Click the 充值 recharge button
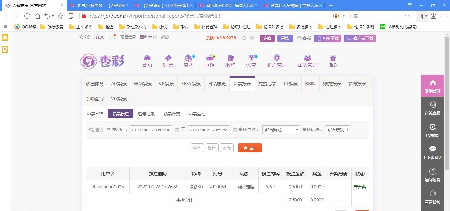This screenshot has height=211, width=450. point(267,38)
